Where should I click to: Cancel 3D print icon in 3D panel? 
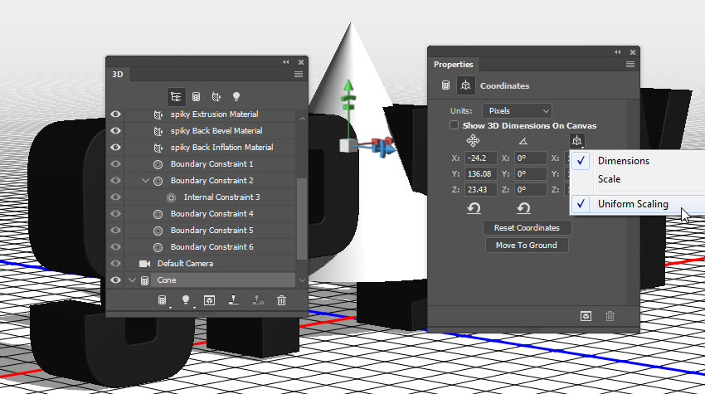pyautogui.click(x=258, y=300)
